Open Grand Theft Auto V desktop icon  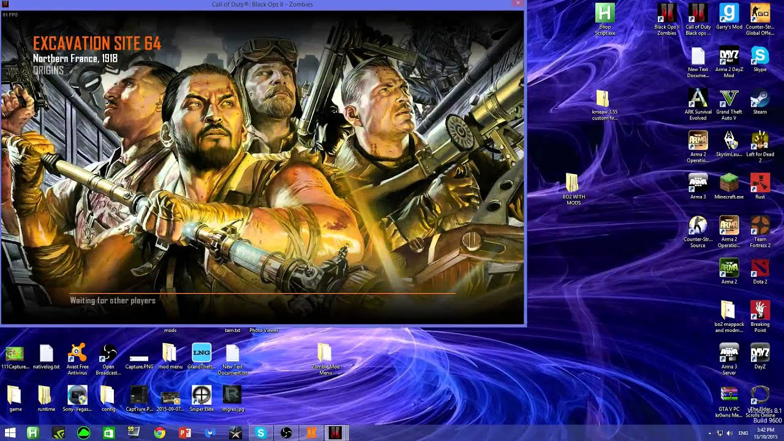click(729, 104)
